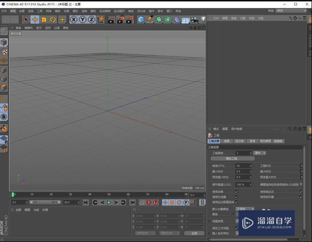Click the 缩放工程 button
This screenshot has height=242, width=312.
click(232, 159)
